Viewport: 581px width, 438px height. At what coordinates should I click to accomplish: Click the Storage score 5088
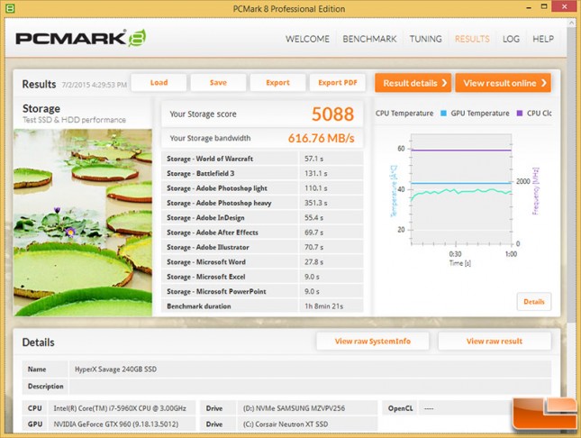pos(332,114)
